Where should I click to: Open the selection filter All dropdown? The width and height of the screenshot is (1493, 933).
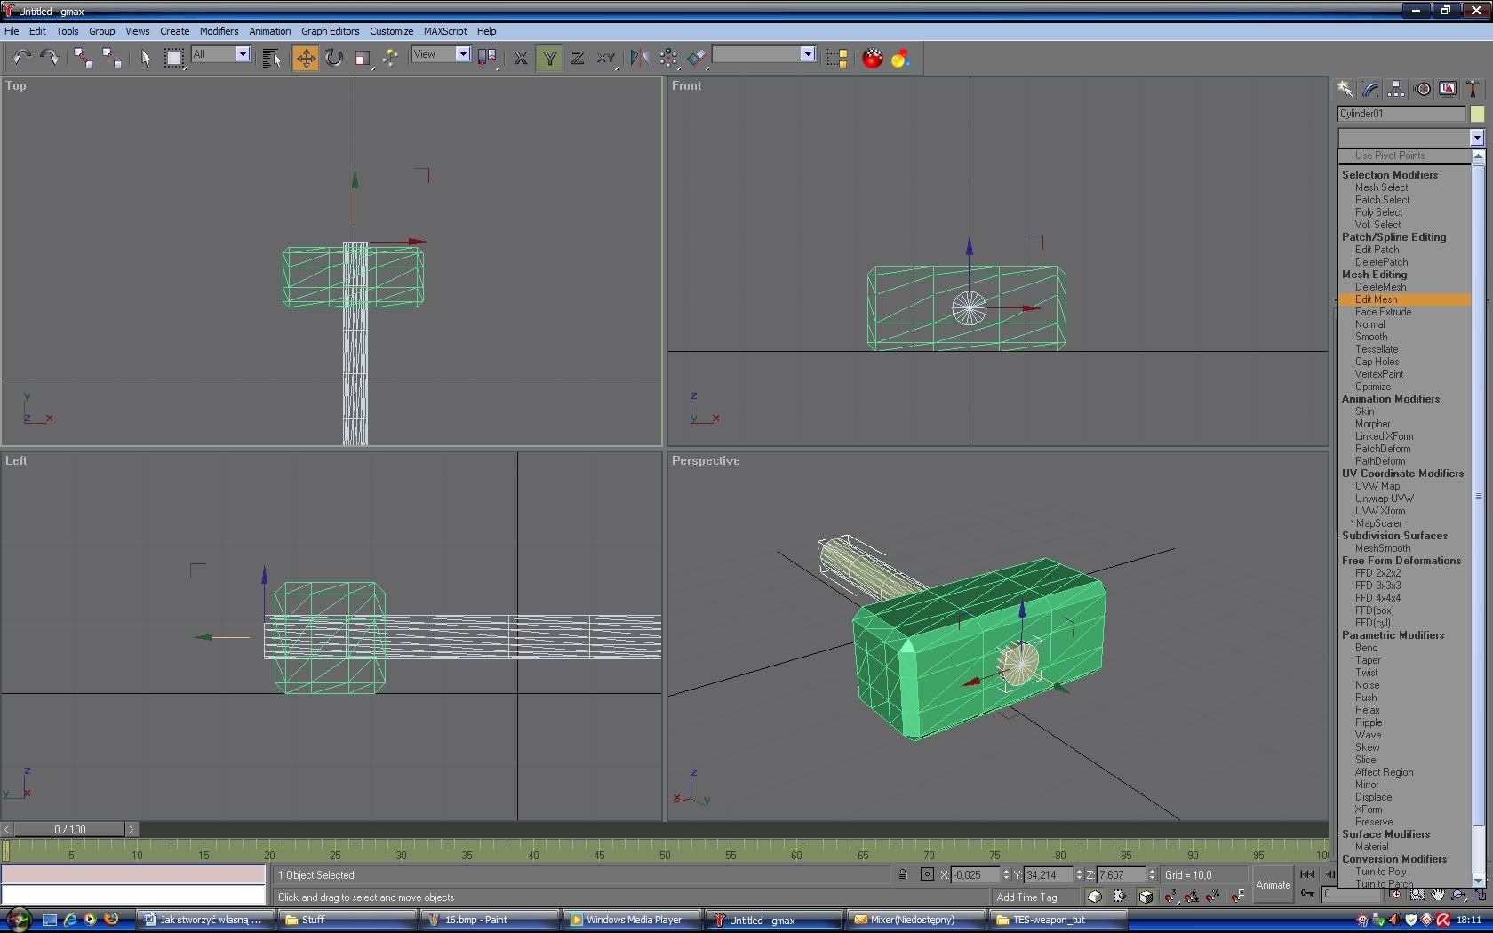(x=242, y=54)
